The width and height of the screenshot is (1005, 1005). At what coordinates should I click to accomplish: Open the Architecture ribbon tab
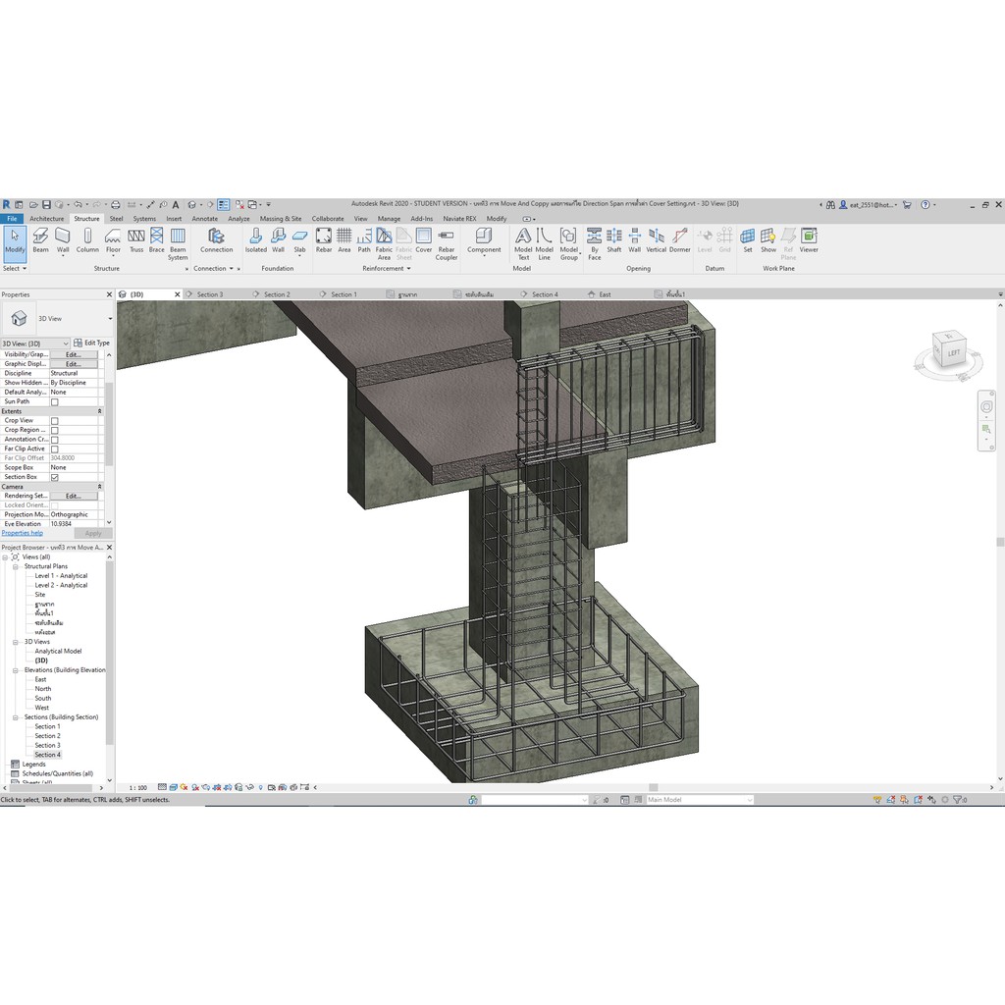point(47,219)
